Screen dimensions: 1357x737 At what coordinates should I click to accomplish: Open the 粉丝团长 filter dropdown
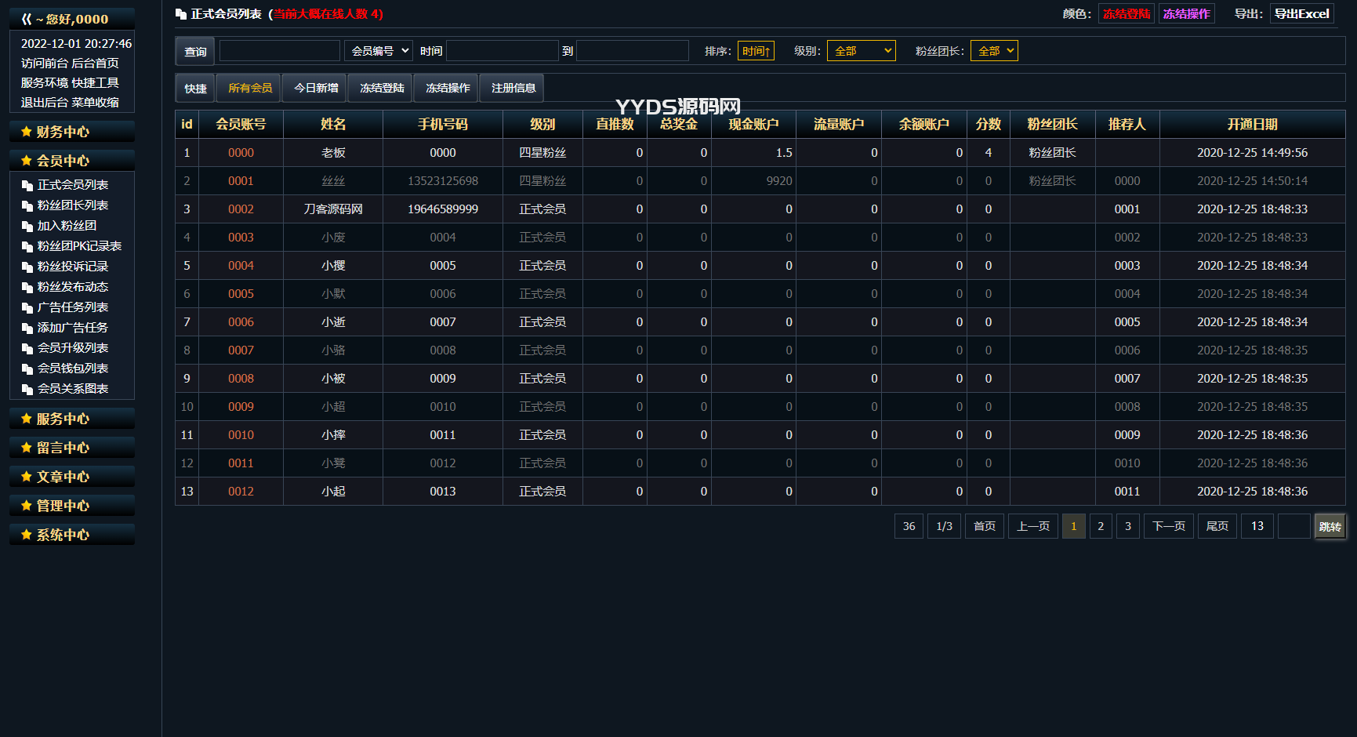coord(993,51)
